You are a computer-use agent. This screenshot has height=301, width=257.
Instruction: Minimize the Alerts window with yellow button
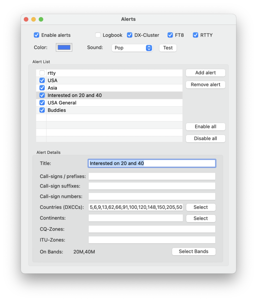[33, 19]
